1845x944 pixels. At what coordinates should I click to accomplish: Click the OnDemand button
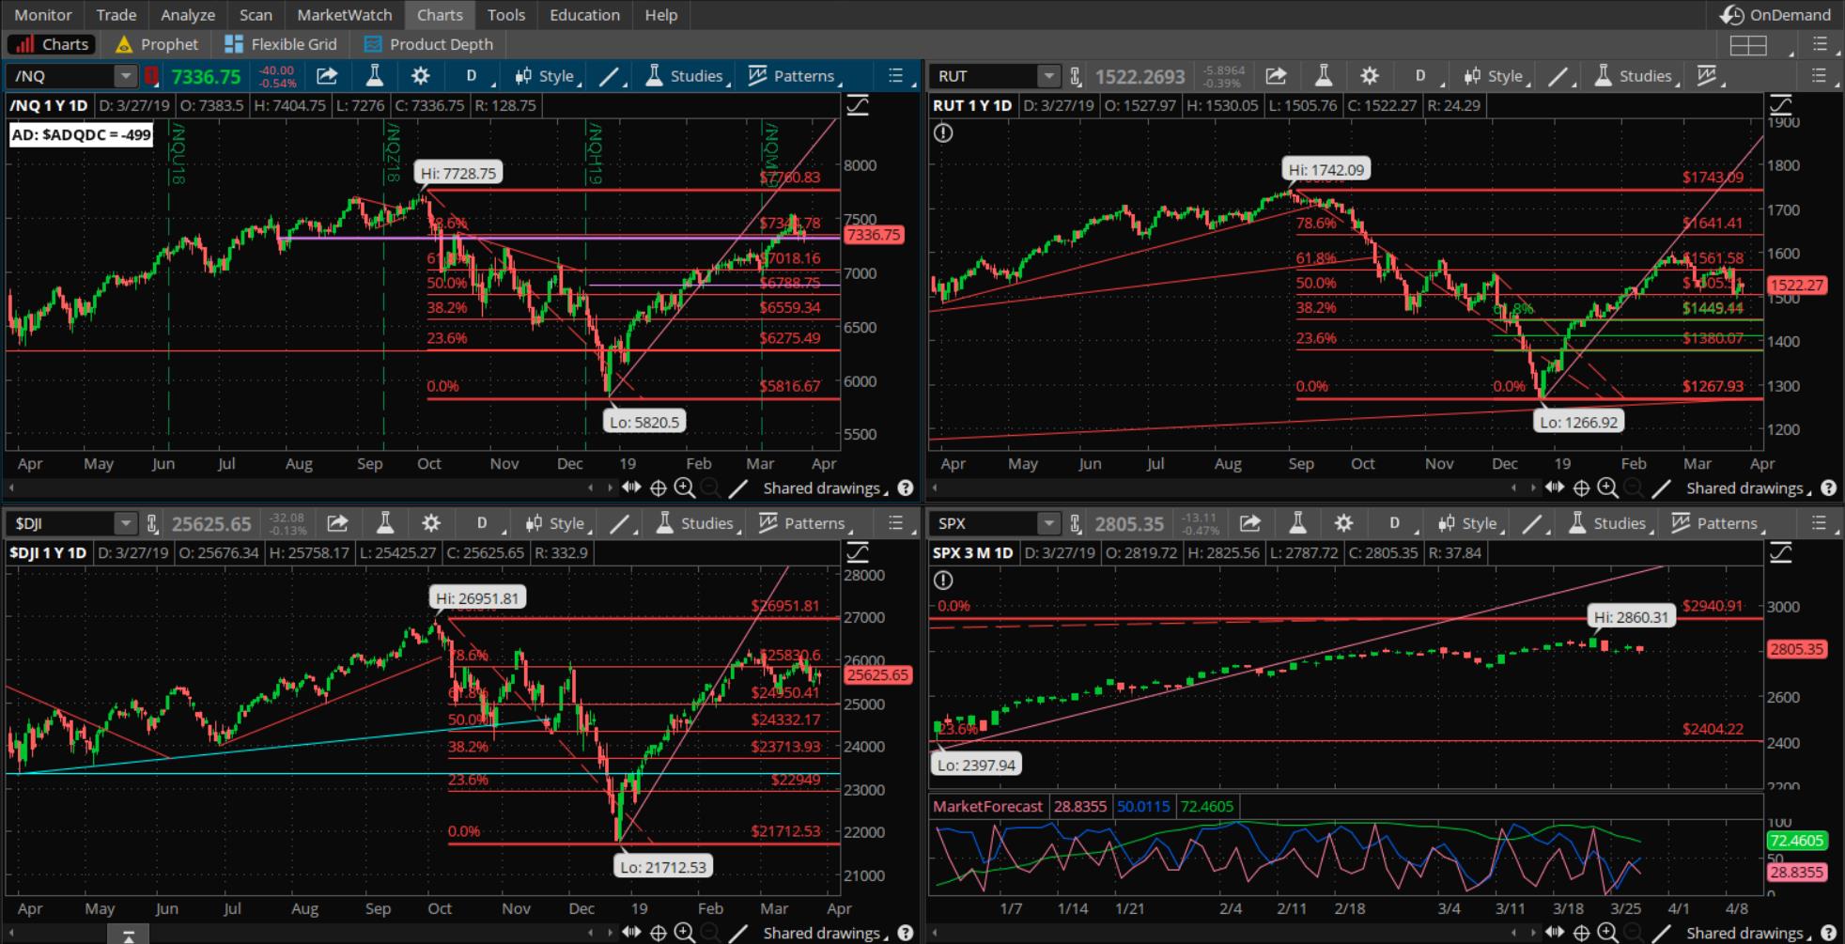pyautogui.click(x=1775, y=15)
